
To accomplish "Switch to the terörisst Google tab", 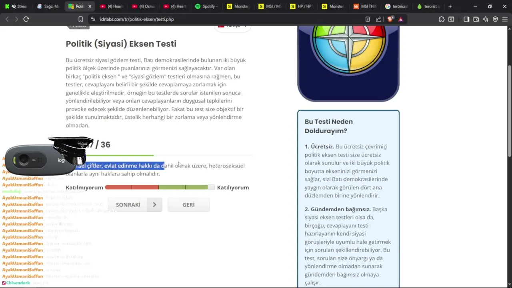I will coord(397,6).
